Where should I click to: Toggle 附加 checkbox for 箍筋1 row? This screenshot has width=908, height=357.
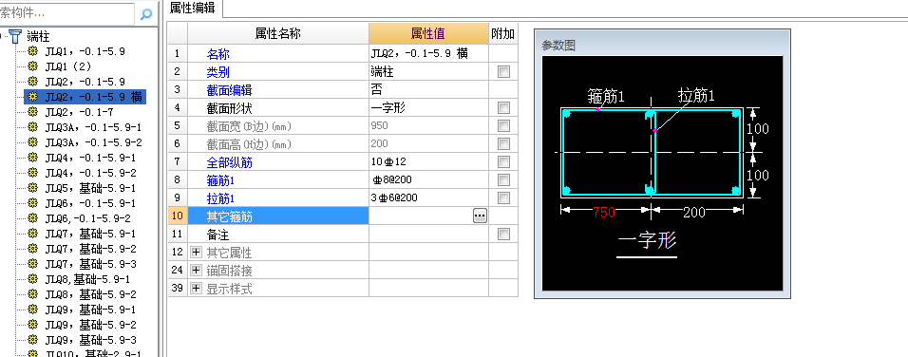pos(503,180)
